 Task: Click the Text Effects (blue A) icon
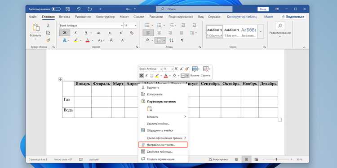coord(64,40)
